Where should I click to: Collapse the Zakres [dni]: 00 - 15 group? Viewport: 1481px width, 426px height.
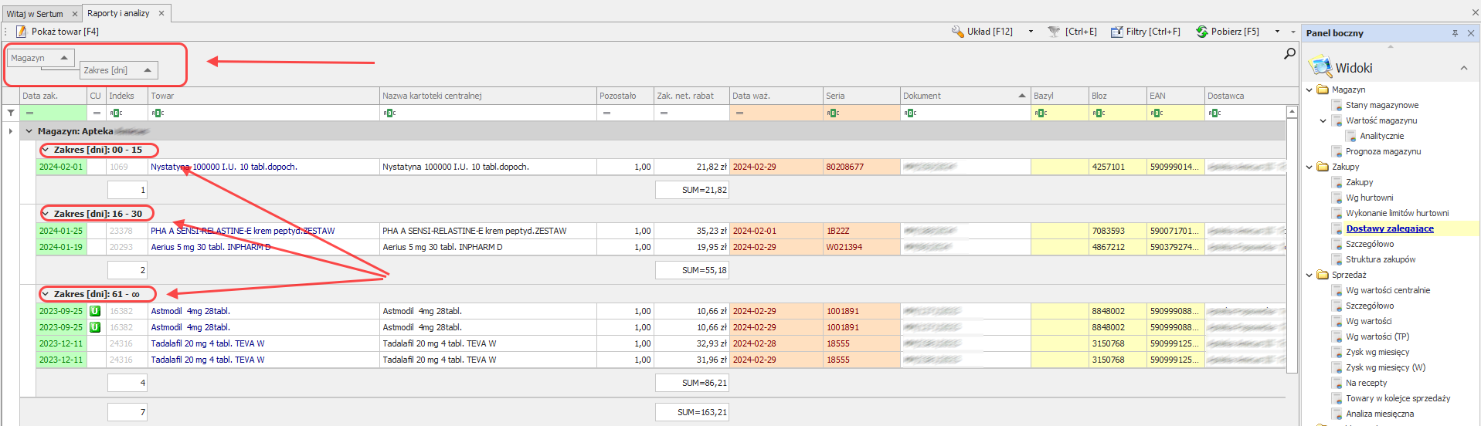click(46, 150)
